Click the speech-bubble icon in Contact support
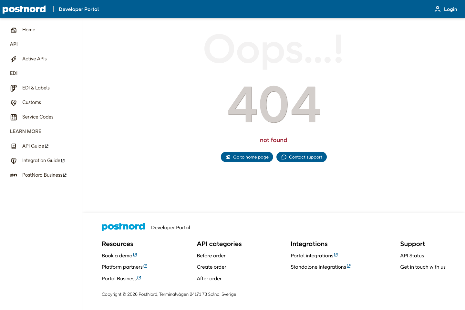 (x=284, y=157)
